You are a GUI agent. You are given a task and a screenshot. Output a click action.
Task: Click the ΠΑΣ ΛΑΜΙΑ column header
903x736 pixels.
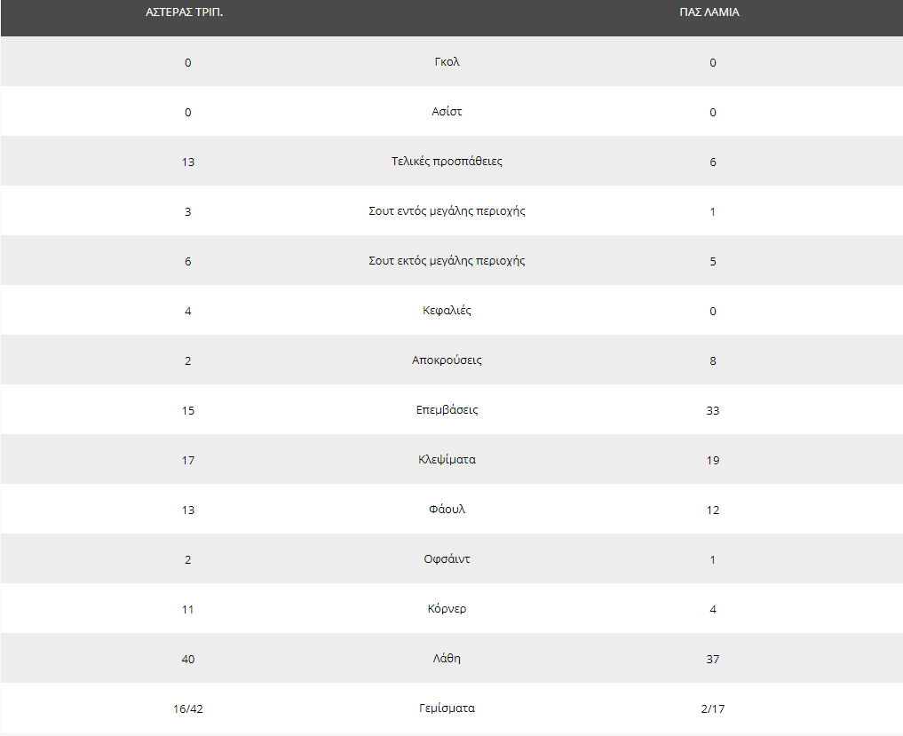[709, 12]
